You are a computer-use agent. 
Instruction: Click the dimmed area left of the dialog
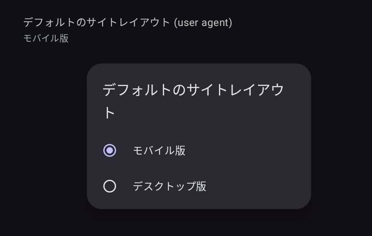[43, 136]
